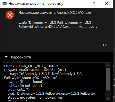
Task: Click the 'cwd:' directory line in details
Action: (51, 94)
